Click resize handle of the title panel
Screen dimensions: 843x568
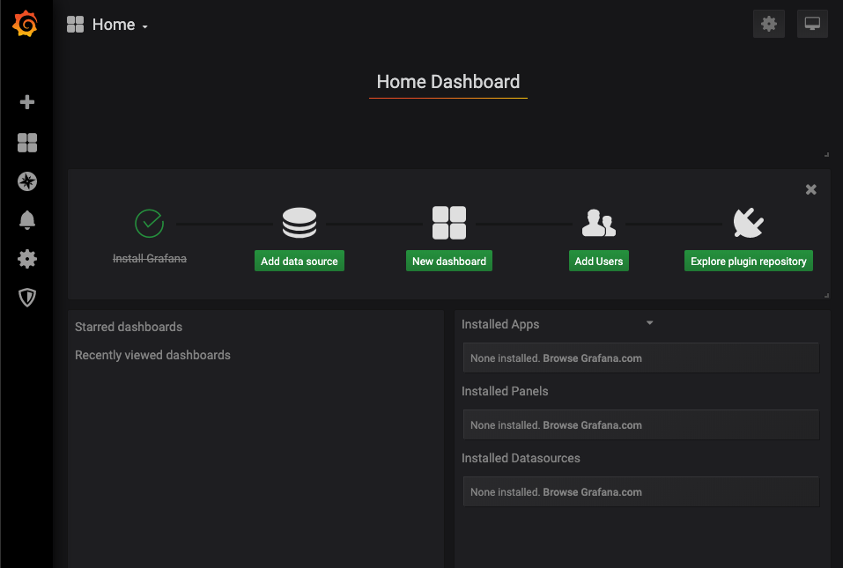[826, 154]
